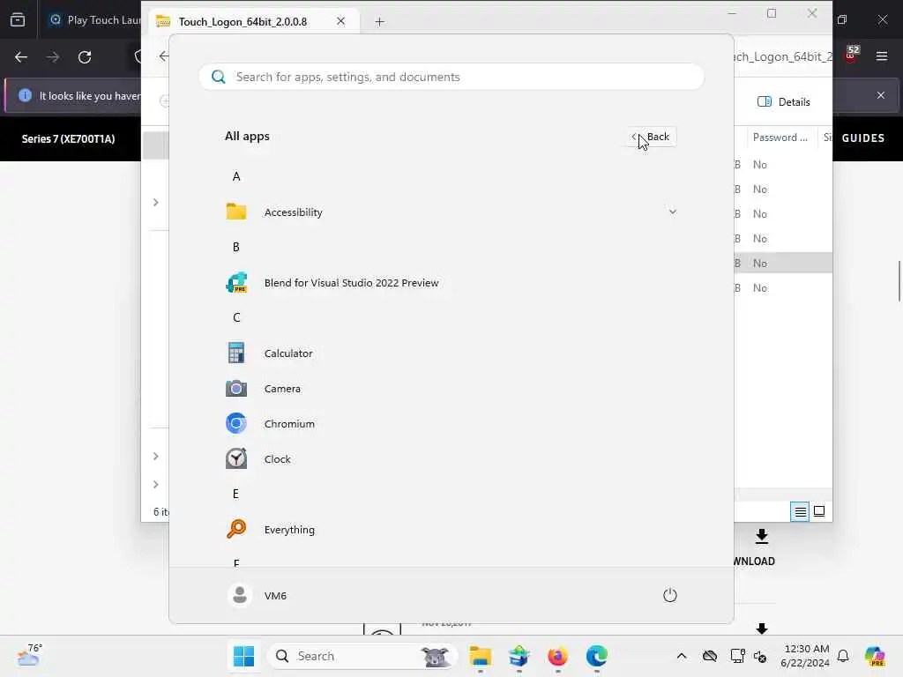Screen dimensions: 903x677
Task: Go Back from All apps
Action: tap(651, 137)
